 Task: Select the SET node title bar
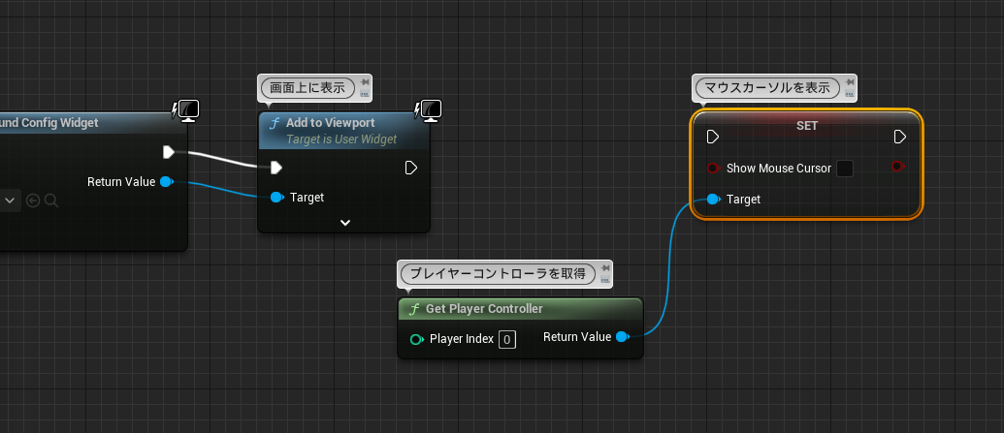(807, 126)
